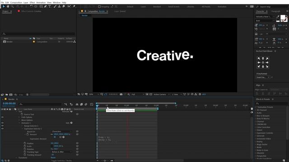Screen dimensions: 289x162
Task: Click the eyedropper in the Character panel
Action: [x=278, y=17]
